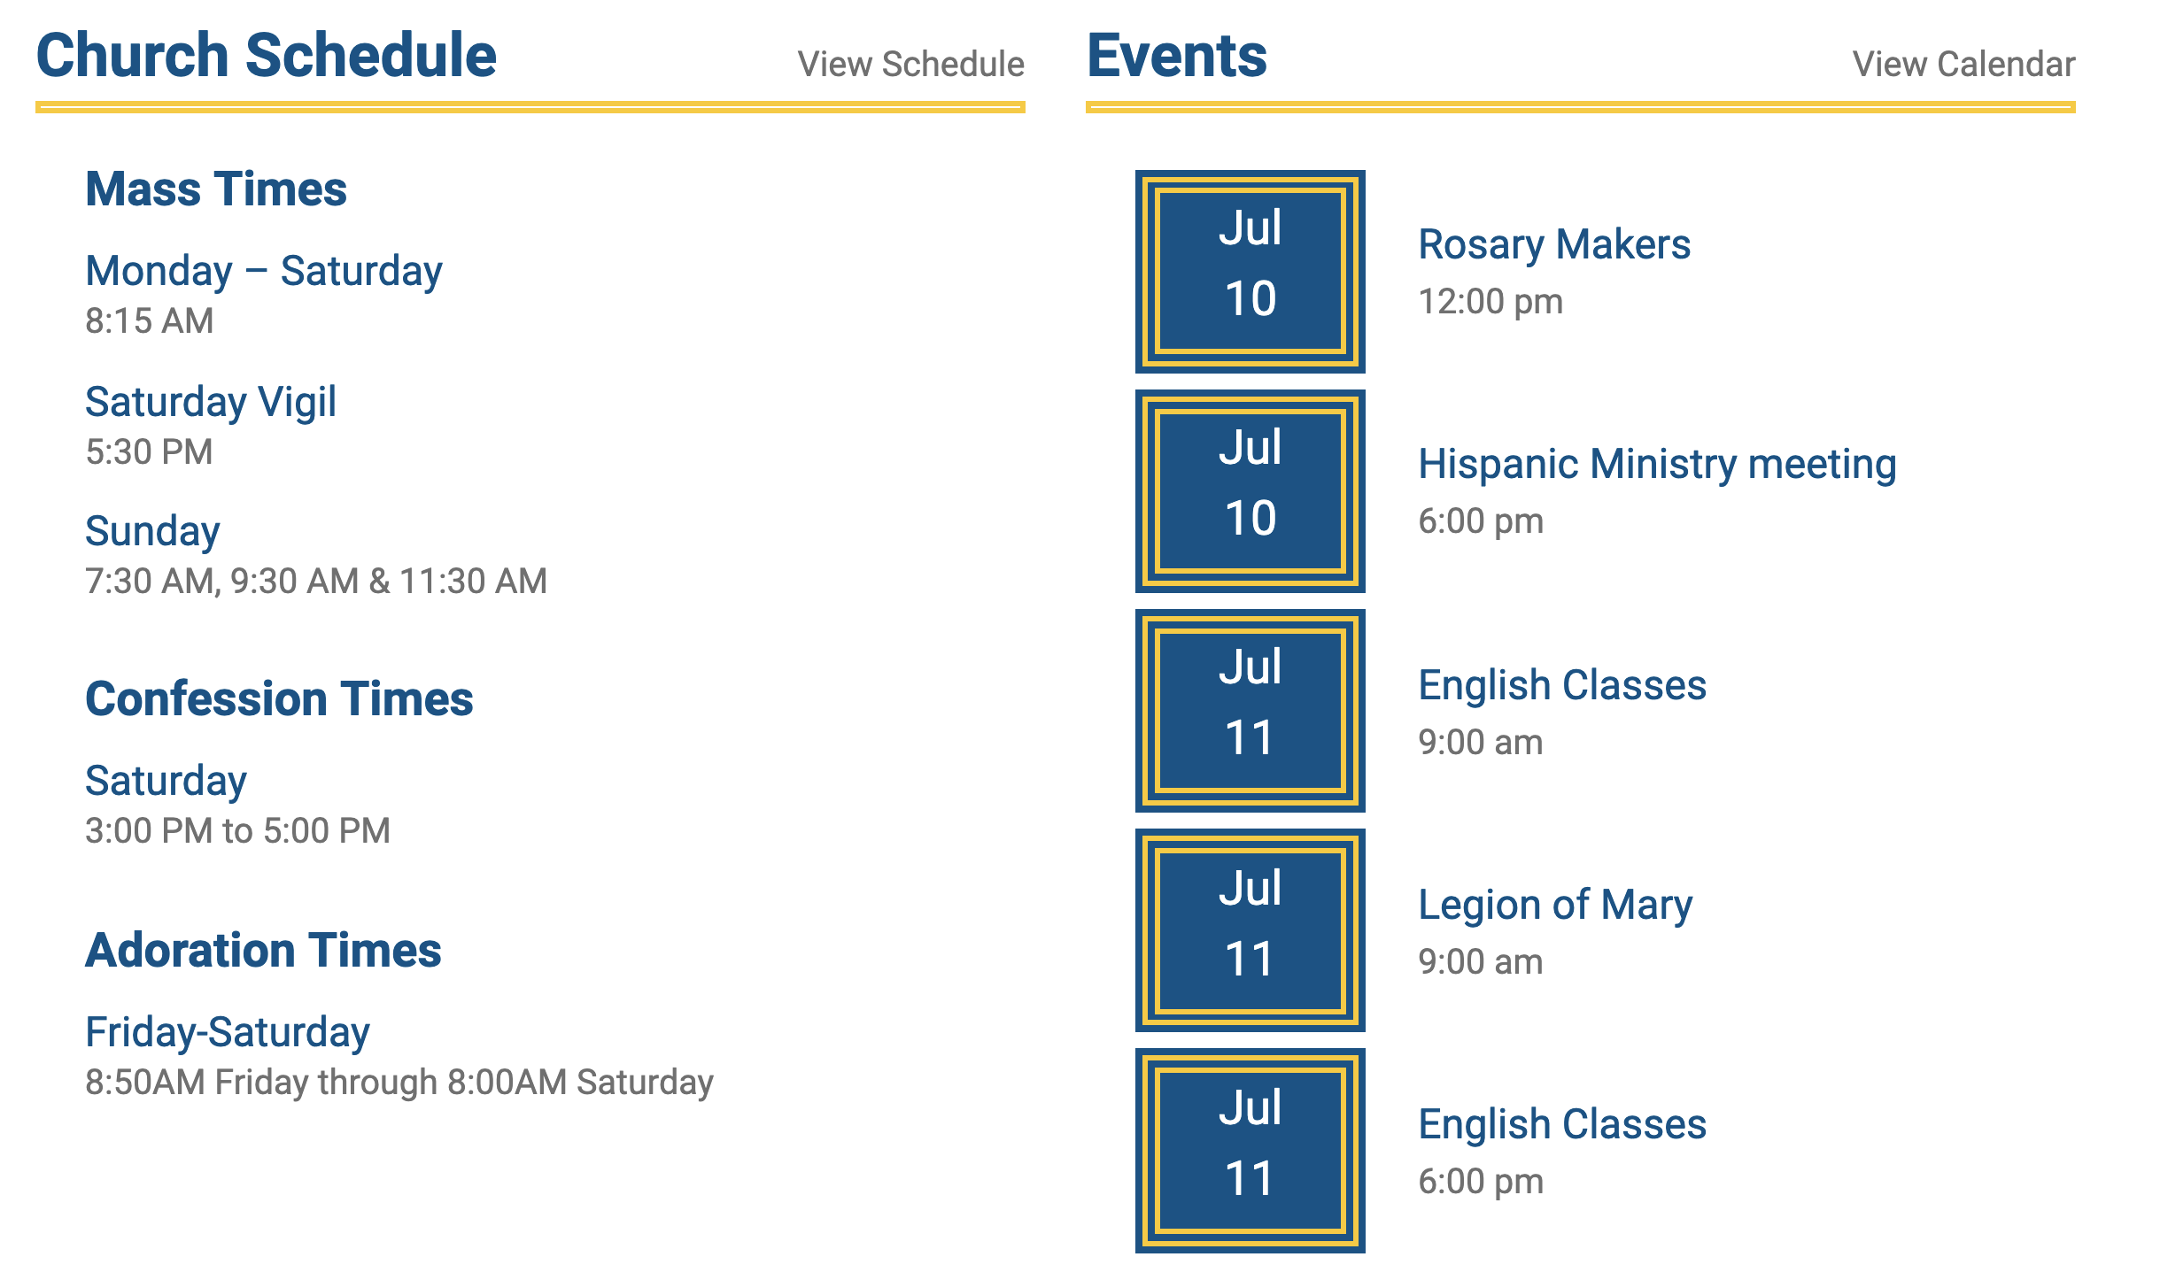
Task: Click the Jul 10 badge for Hispanic Ministry meeting
Action: pyautogui.click(x=1250, y=491)
